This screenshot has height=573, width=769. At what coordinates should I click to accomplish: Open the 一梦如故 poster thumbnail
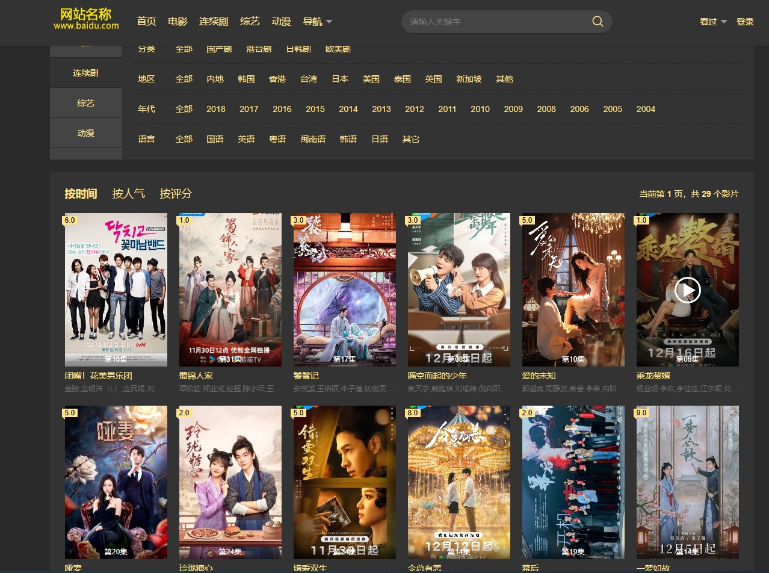click(x=688, y=482)
